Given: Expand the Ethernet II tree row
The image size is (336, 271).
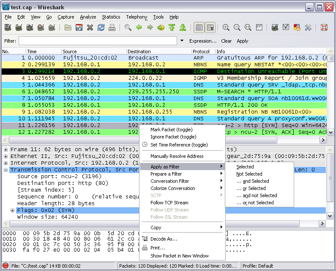Looking at the screenshot, I should tap(6, 156).
